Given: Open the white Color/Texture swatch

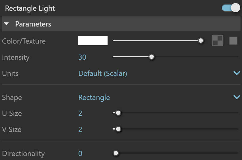Looking at the screenshot, I should (93, 41).
